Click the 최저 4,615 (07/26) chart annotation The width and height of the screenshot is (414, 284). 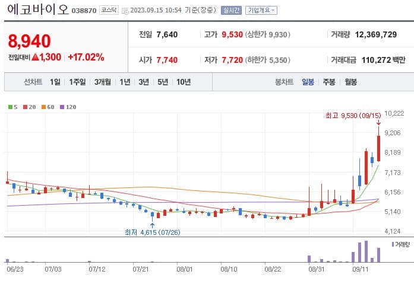coord(152,232)
